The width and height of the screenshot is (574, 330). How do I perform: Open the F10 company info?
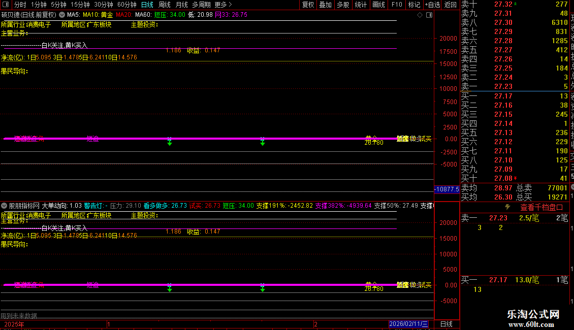(x=396, y=5)
